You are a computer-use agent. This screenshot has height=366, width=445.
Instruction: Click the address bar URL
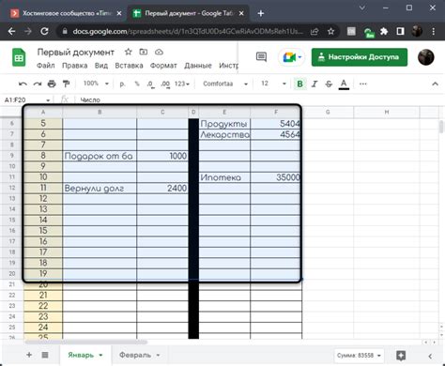coord(188,31)
